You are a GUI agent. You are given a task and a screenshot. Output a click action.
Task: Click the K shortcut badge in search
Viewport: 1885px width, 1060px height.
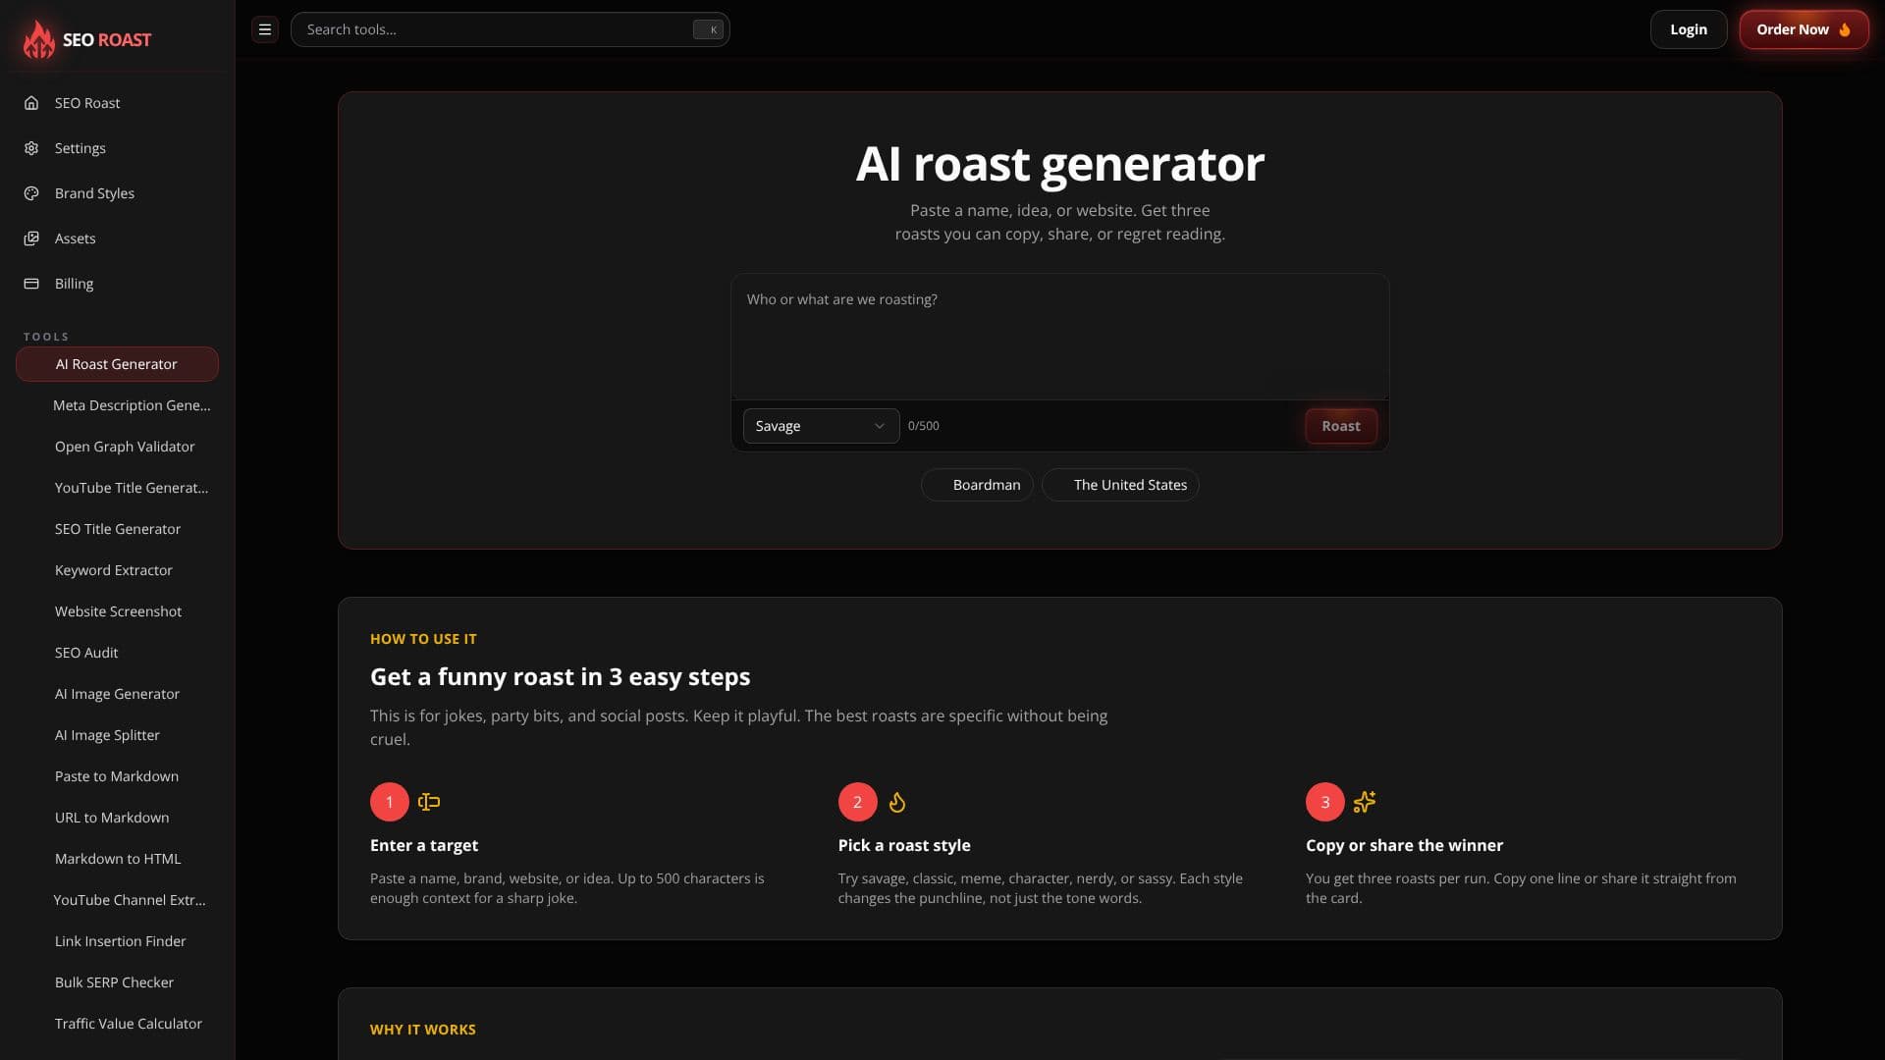(709, 29)
